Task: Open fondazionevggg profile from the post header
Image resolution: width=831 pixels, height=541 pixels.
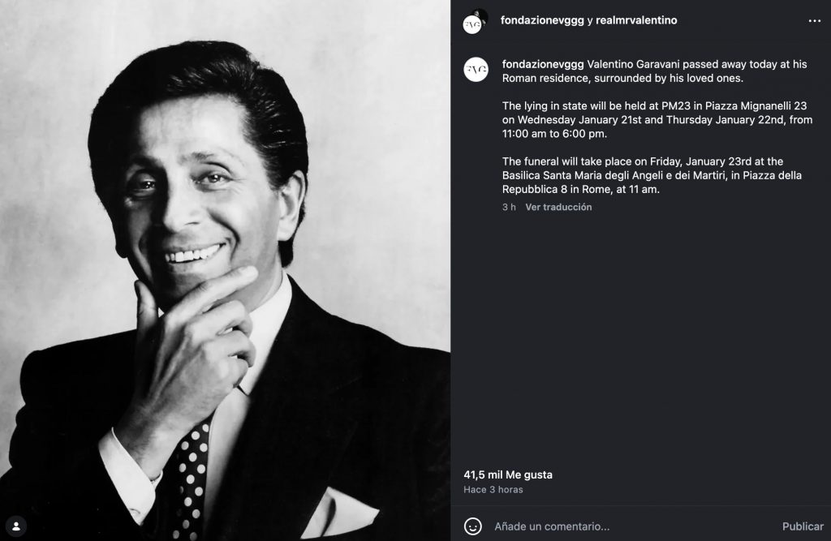Action: tap(542, 20)
